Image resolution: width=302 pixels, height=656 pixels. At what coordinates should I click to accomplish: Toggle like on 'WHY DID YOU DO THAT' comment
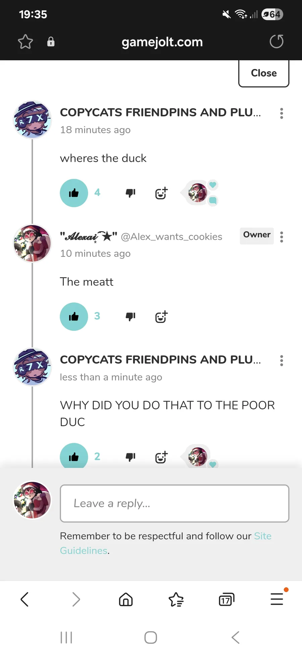[74, 456]
